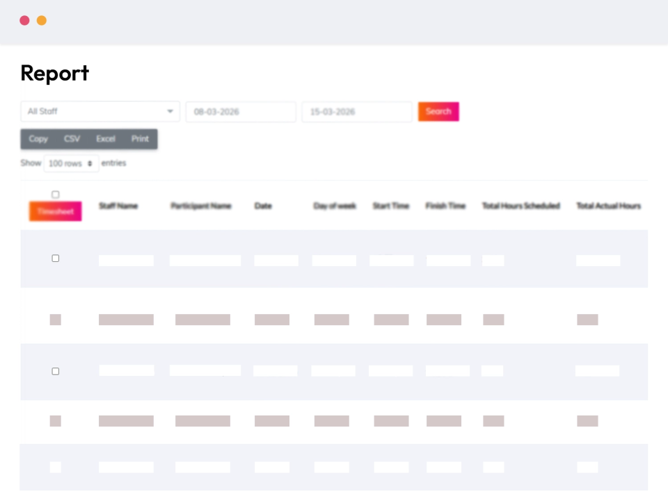668x503 pixels.
Task: Open the All Staff filter dropdown
Action: [97, 111]
